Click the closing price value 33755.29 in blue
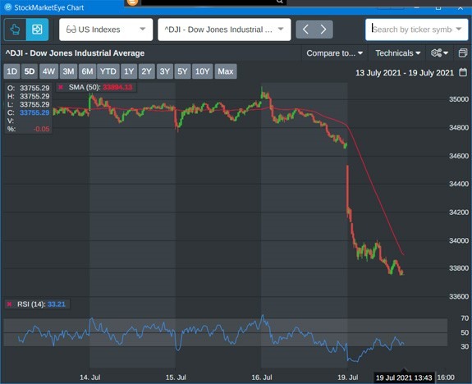472x384 pixels. [34, 112]
